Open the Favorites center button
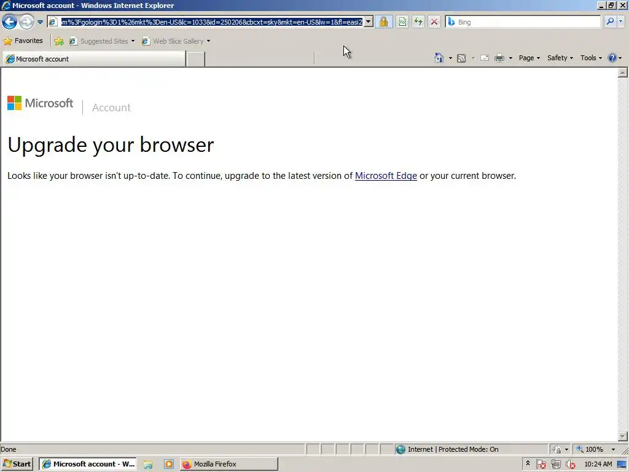 (23, 41)
